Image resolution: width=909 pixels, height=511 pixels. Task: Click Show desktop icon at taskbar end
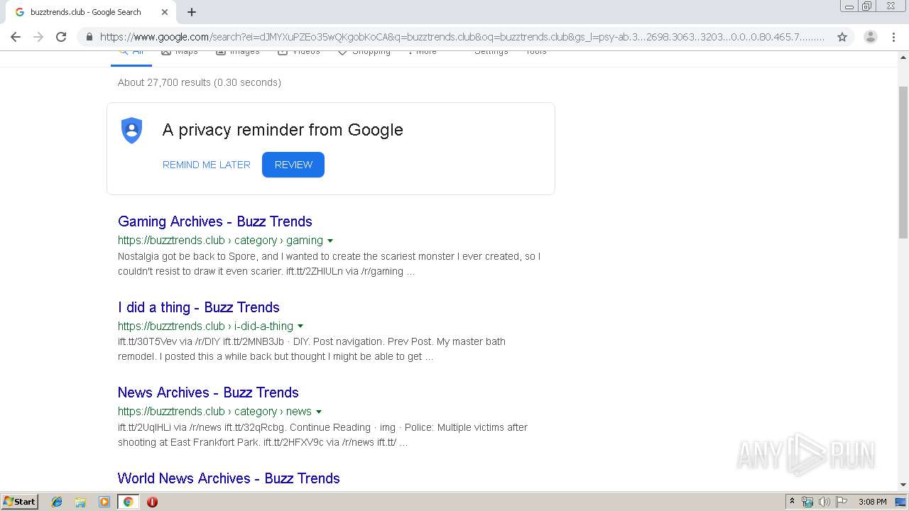(x=901, y=502)
